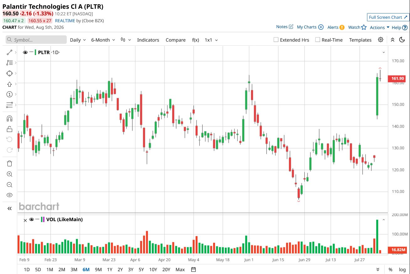The width and height of the screenshot is (410, 274).
Task: Select the 1Y time range
Action: [x=110, y=270]
